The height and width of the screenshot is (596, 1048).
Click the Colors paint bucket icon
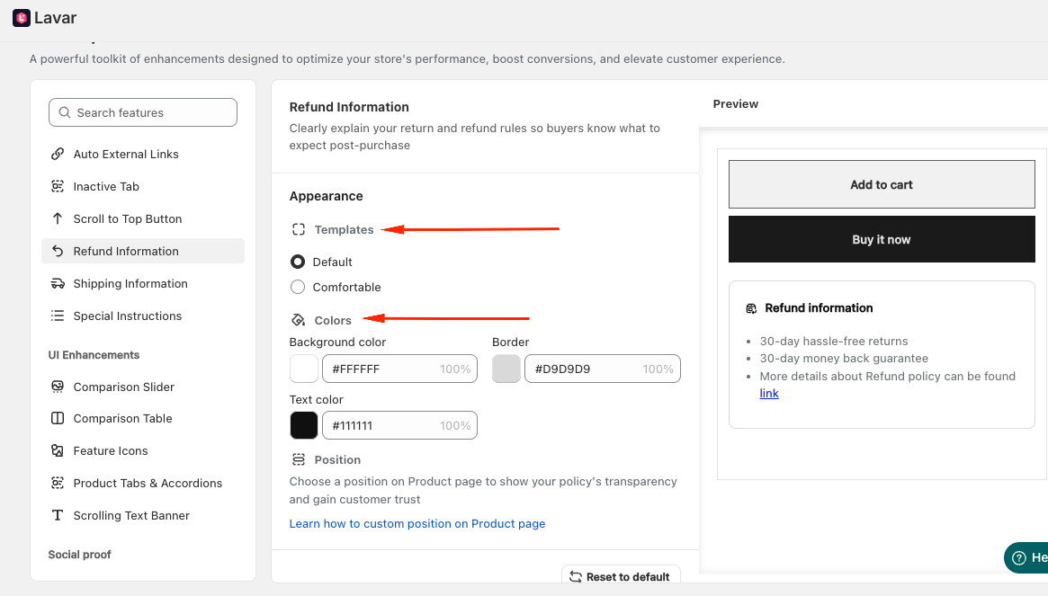point(298,320)
